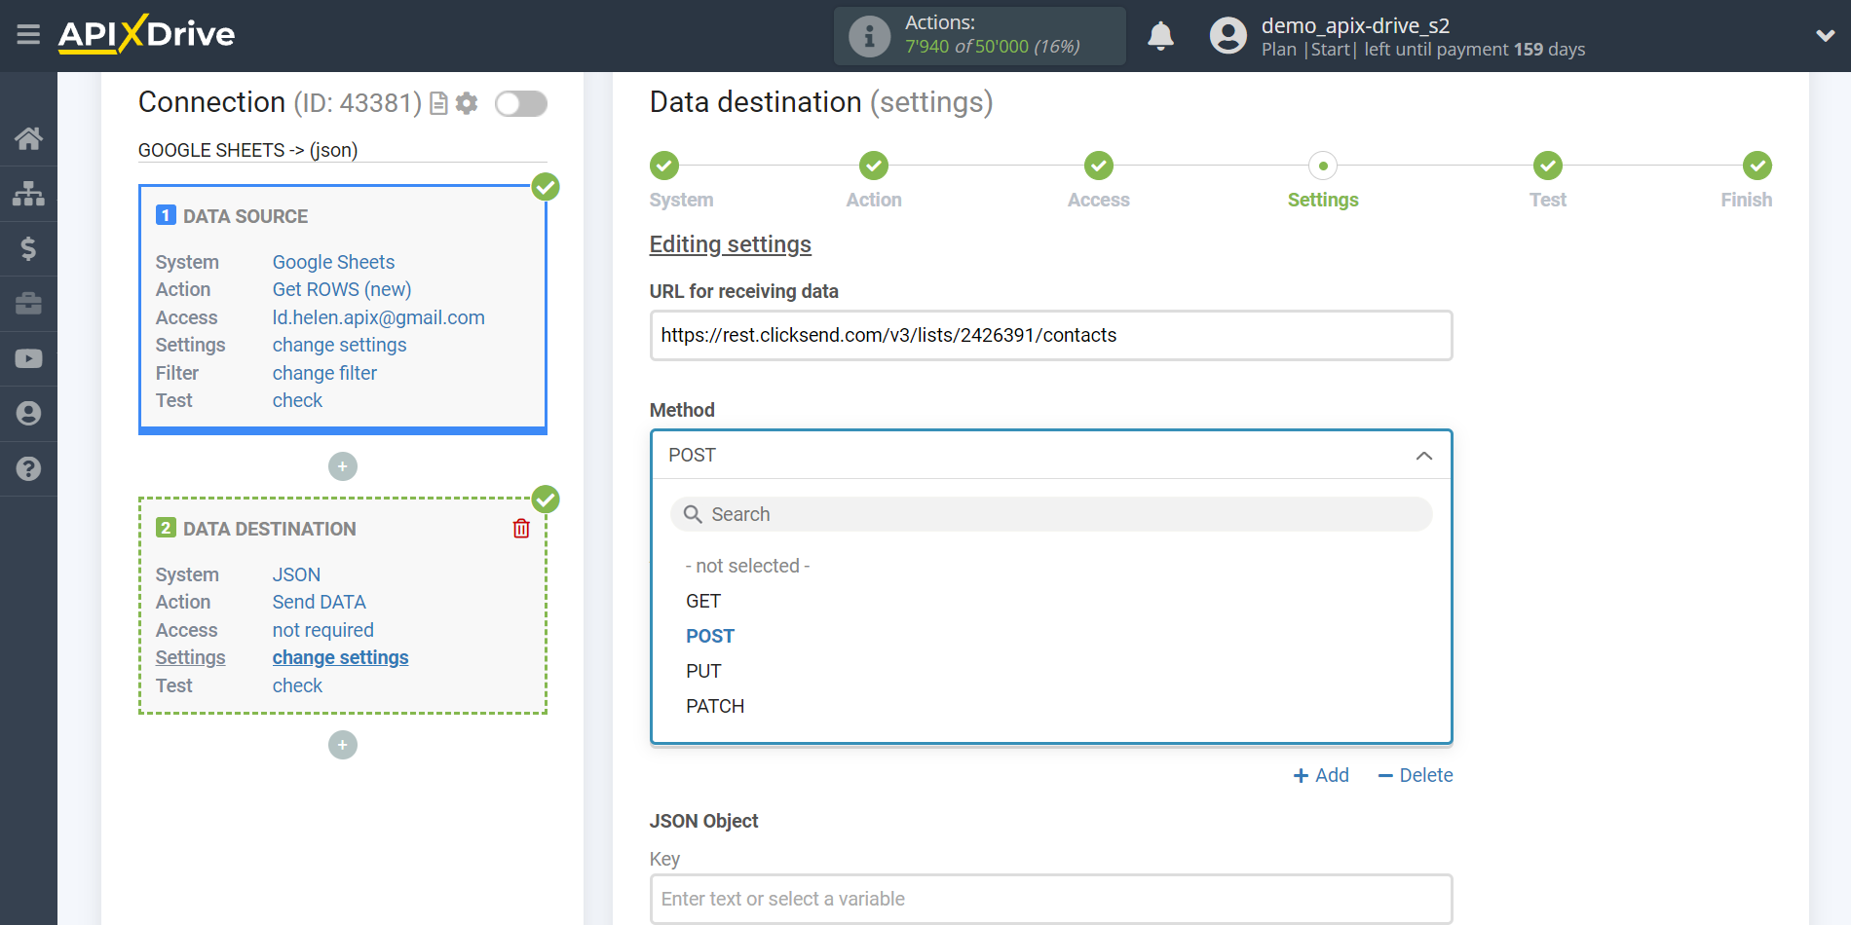Click the Editing settings heading

pyautogui.click(x=731, y=244)
